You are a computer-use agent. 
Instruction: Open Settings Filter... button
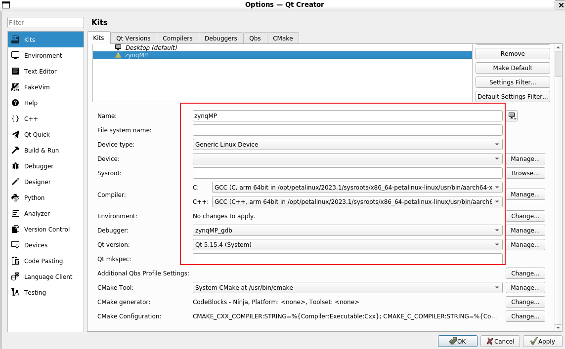513,82
